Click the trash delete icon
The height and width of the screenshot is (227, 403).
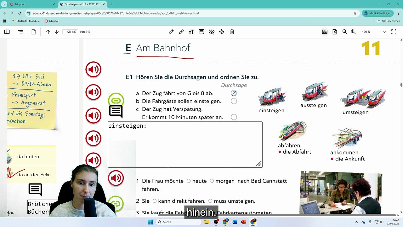pos(232,32)
